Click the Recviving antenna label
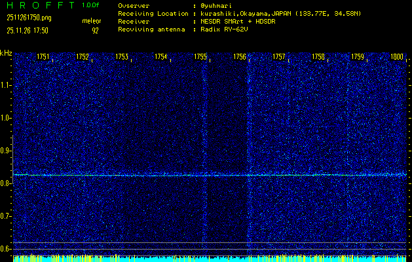The width and height of the screenshot is (412, 262). pyautogui.click(x=151, y=29)
